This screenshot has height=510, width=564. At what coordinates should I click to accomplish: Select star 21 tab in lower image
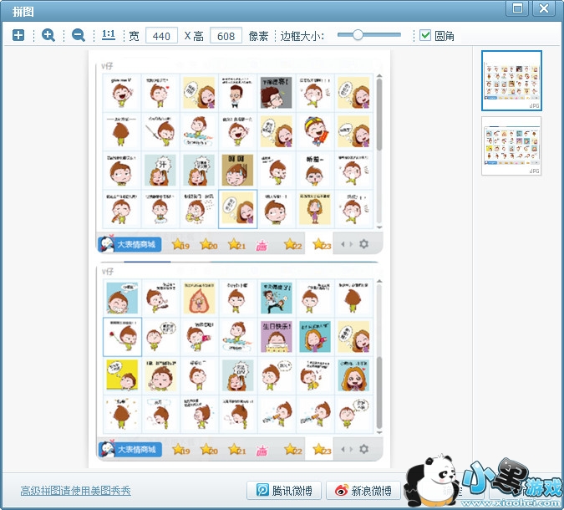[236, 450]
